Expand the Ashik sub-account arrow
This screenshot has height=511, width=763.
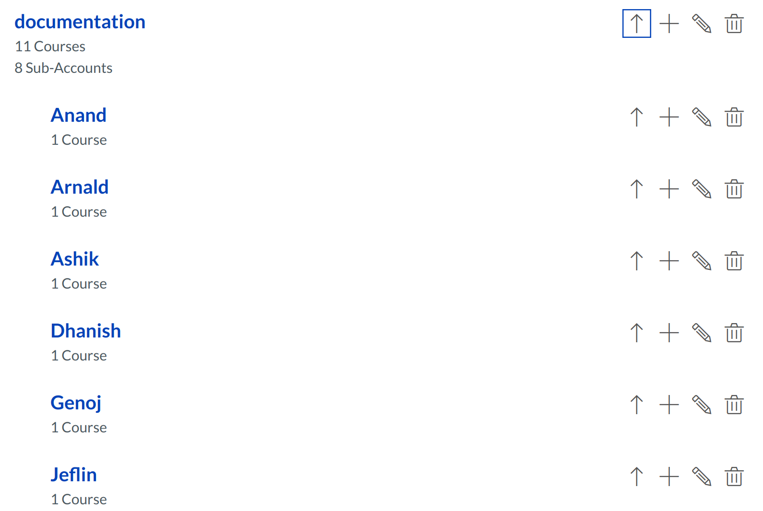[x=636, y=261]
